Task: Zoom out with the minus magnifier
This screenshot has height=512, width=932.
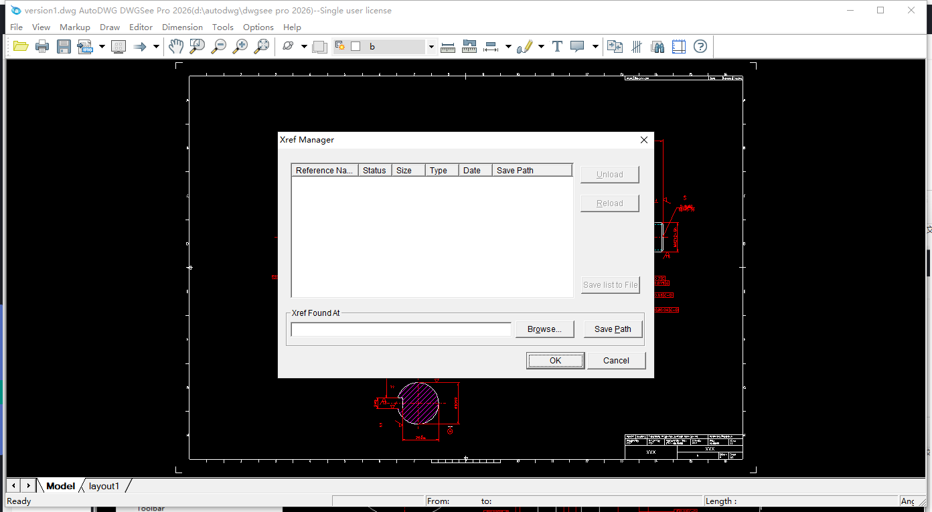Action: click(x=219, y=46)
